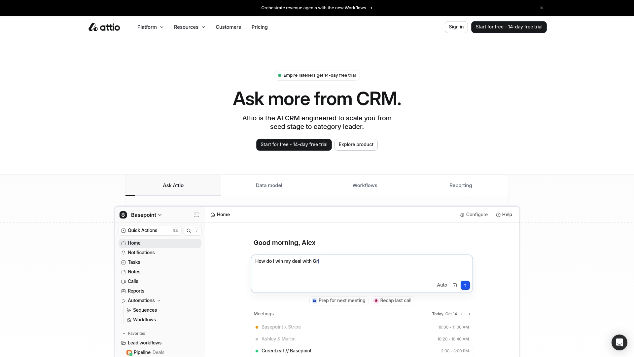Click the sidebar search icon
The width and height of the screenshot is (634, 357).
(189, 231)
